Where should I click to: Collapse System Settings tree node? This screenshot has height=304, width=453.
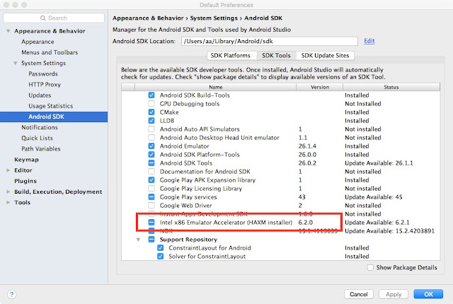[16, 63]
